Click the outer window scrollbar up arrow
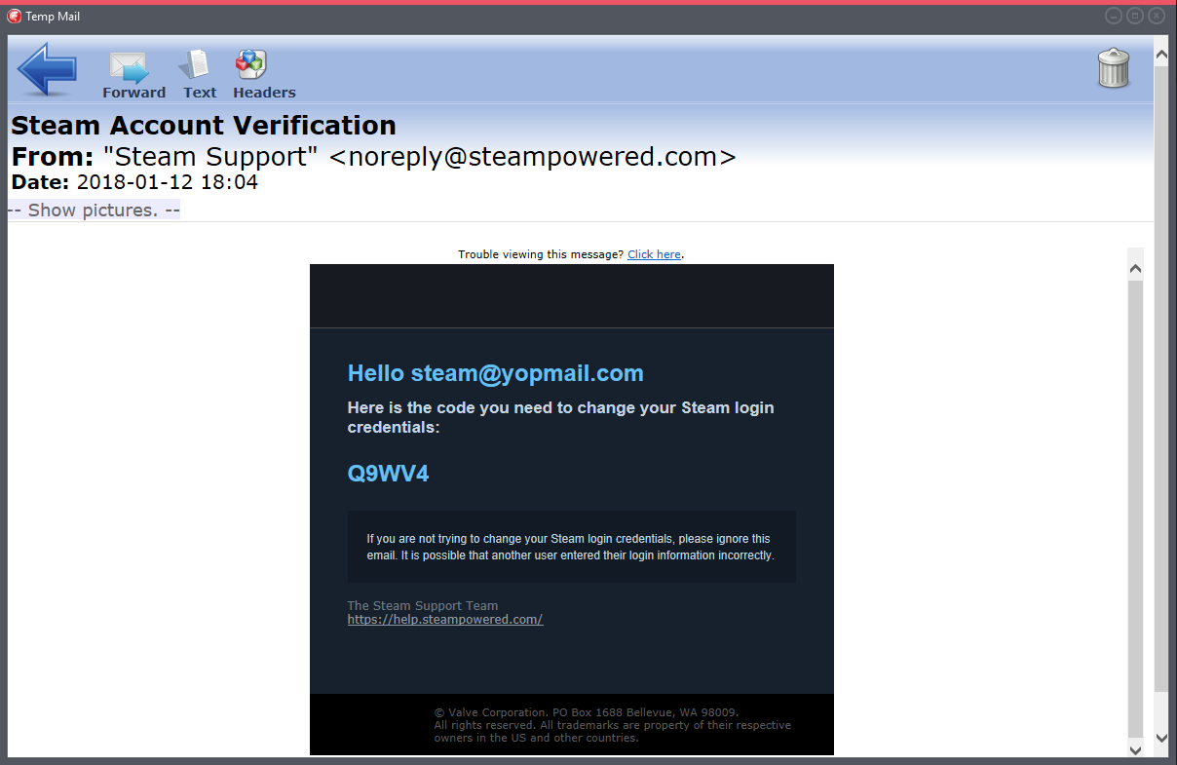 (1160, 56)
